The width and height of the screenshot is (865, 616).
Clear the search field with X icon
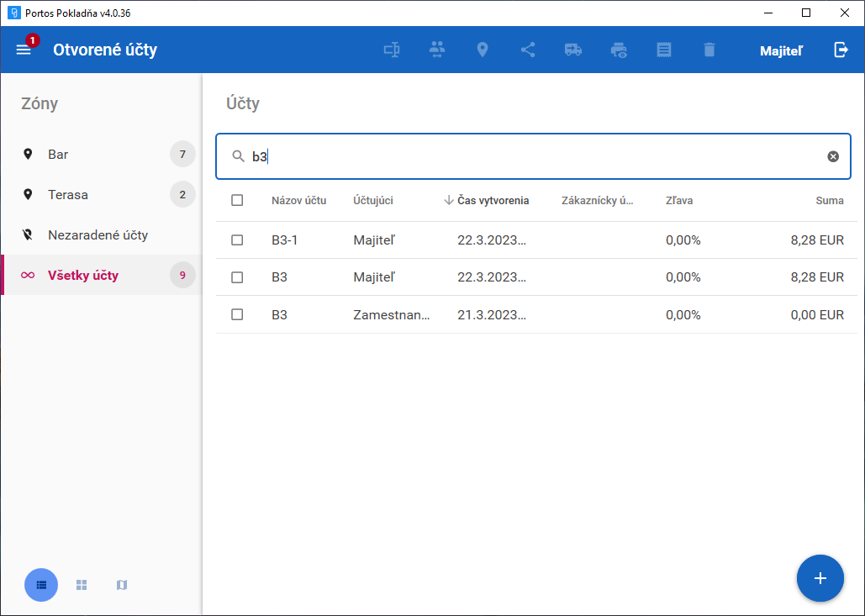coord(833,156)
